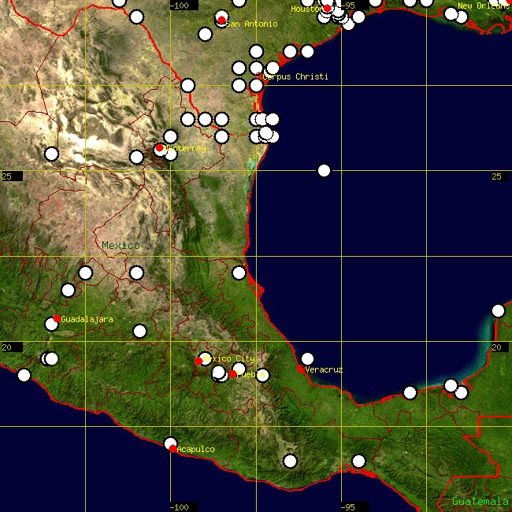512x512 pixels.
Task: Select the Veracruz label
Action: (324, 369)
